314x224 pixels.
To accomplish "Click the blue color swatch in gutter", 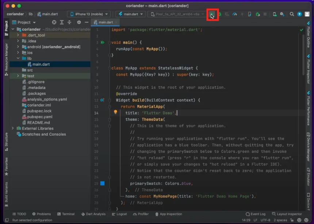I will click(102, 183).
